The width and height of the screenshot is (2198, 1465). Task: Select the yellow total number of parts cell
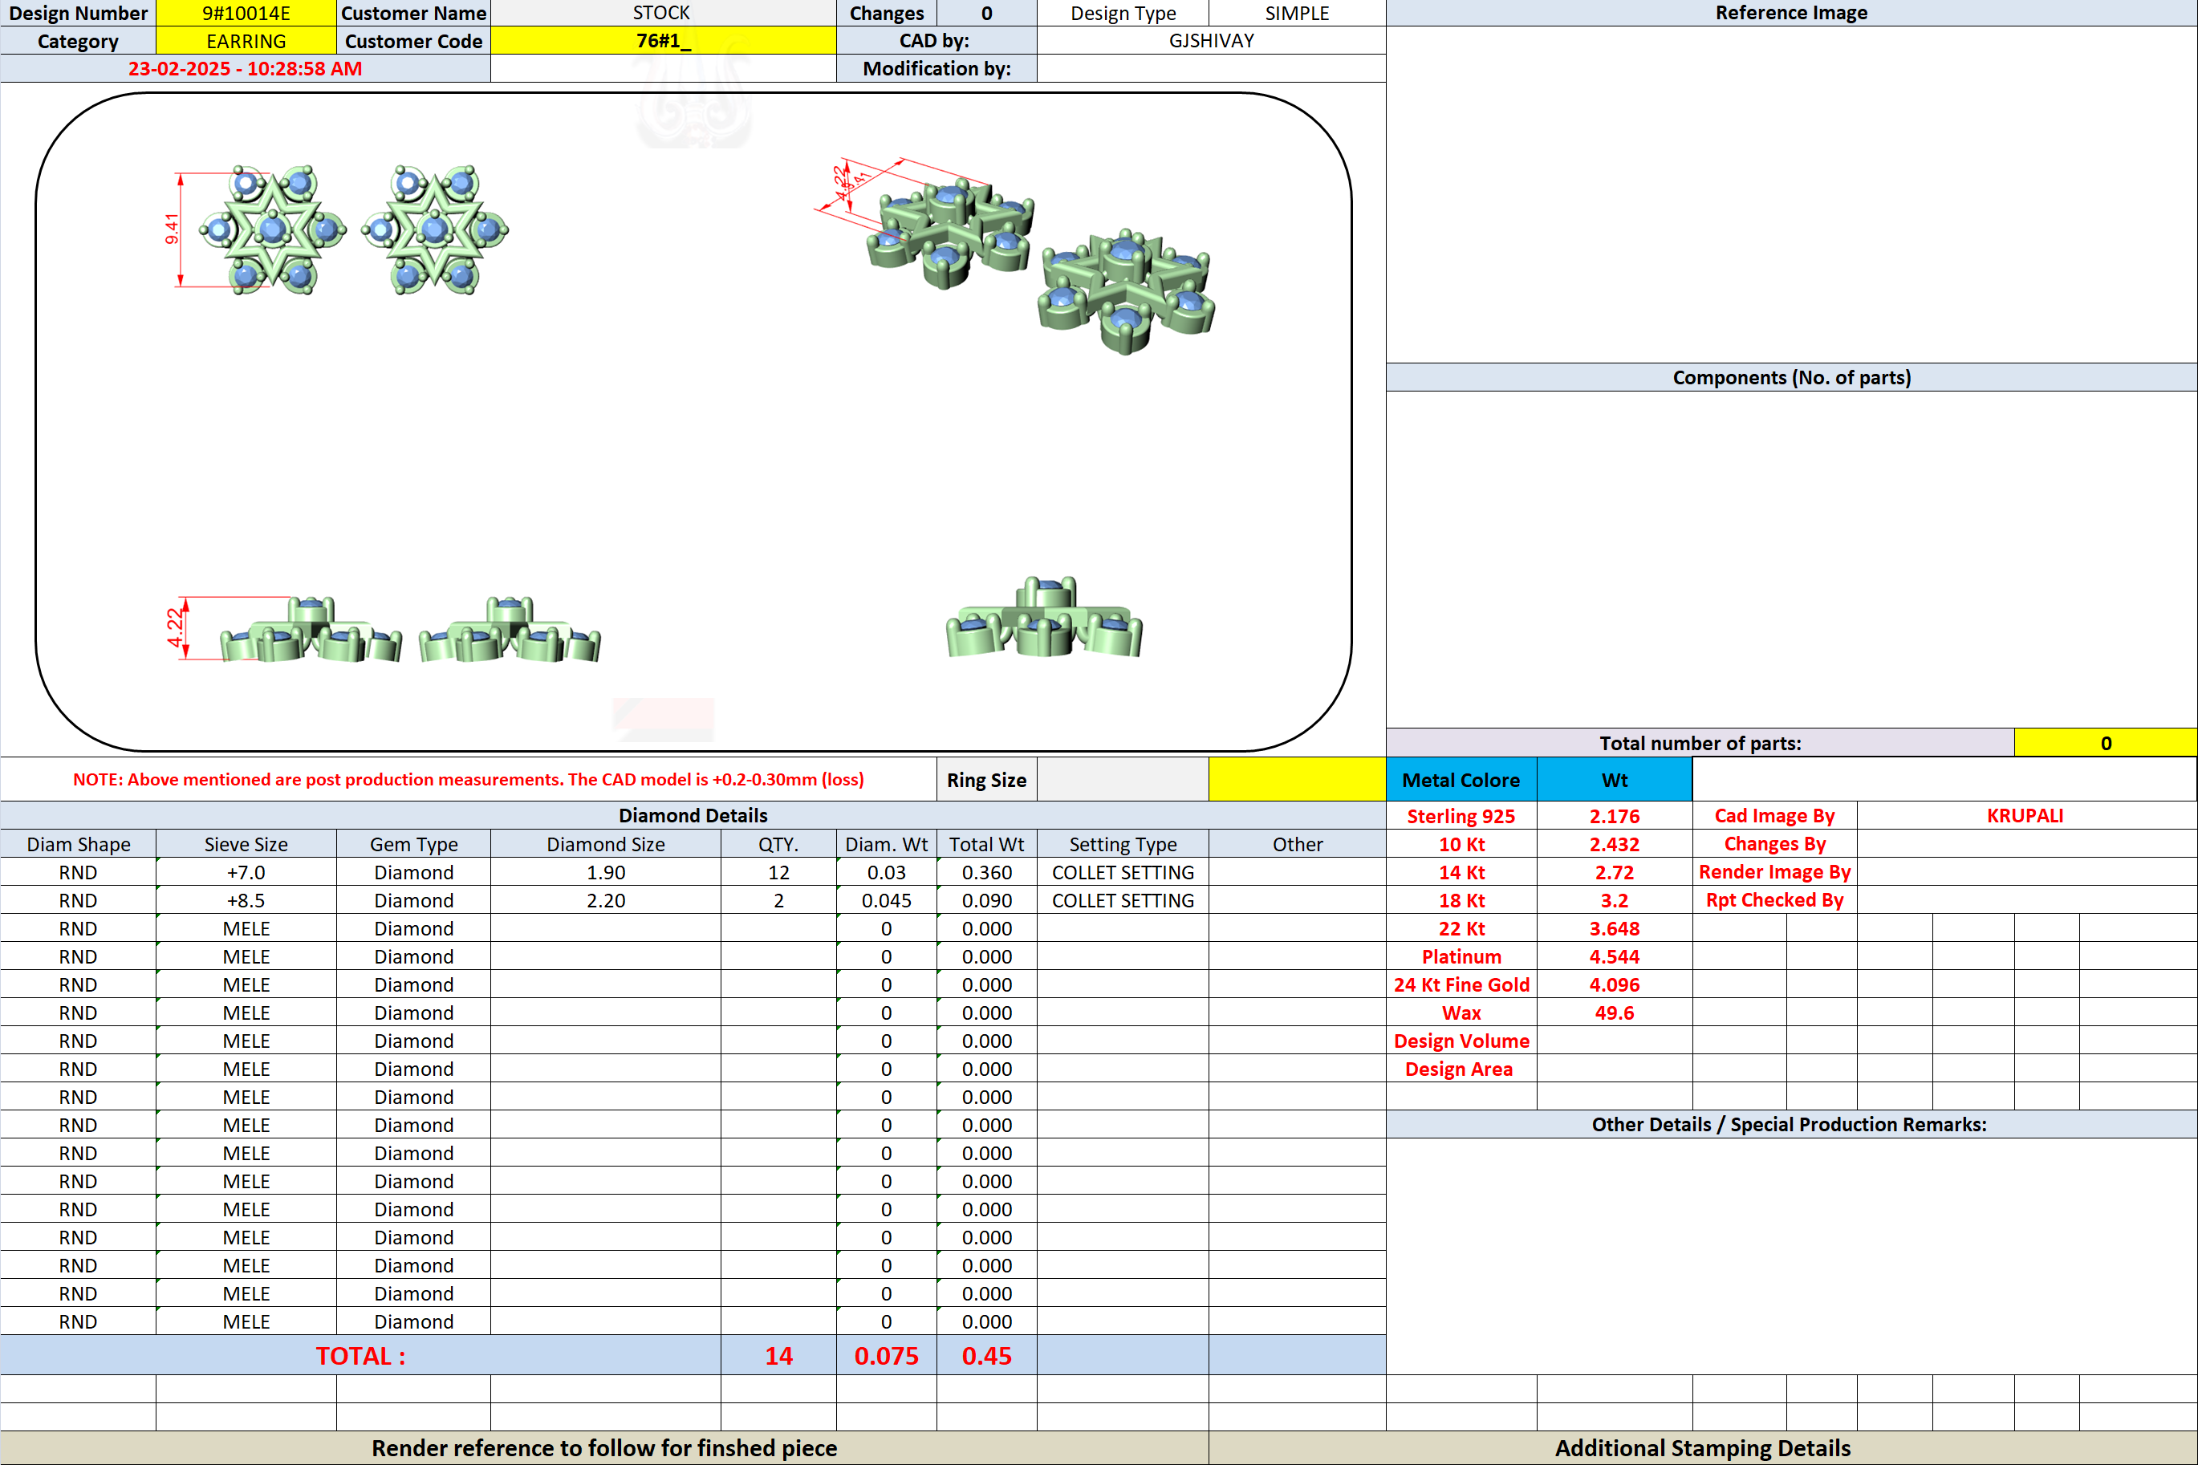pyautogui.click(x=2106, y=743)
